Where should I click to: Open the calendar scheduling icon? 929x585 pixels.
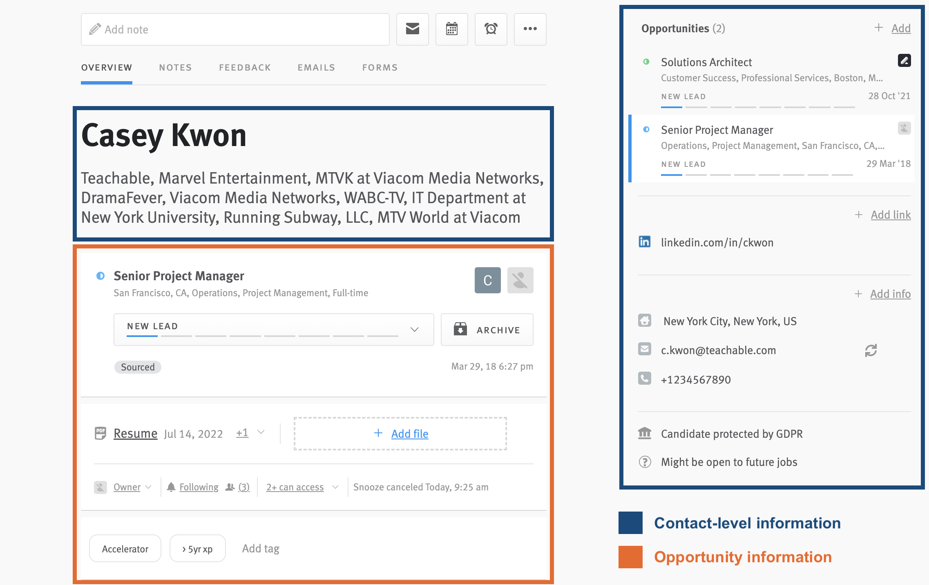(451, 29)
